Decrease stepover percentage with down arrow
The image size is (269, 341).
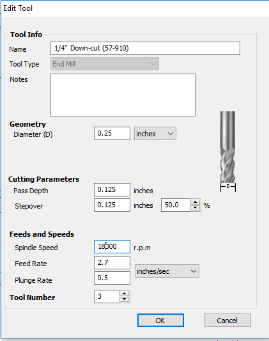coord(195,208)
